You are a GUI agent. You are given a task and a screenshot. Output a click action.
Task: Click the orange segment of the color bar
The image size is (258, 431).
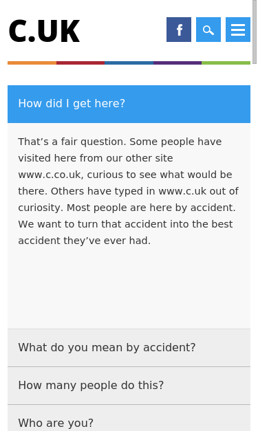click(x=32, y=63)
